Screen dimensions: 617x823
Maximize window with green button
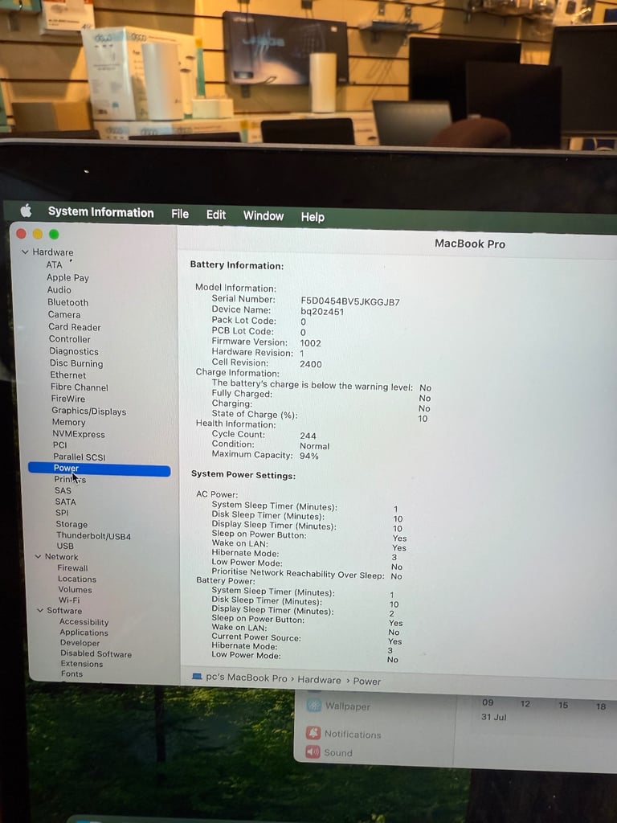click(x=54, y=234)
